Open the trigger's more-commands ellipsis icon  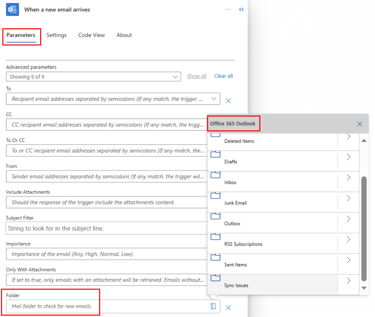227,9
